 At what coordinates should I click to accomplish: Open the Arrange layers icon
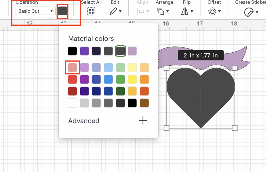click(160, 11)
